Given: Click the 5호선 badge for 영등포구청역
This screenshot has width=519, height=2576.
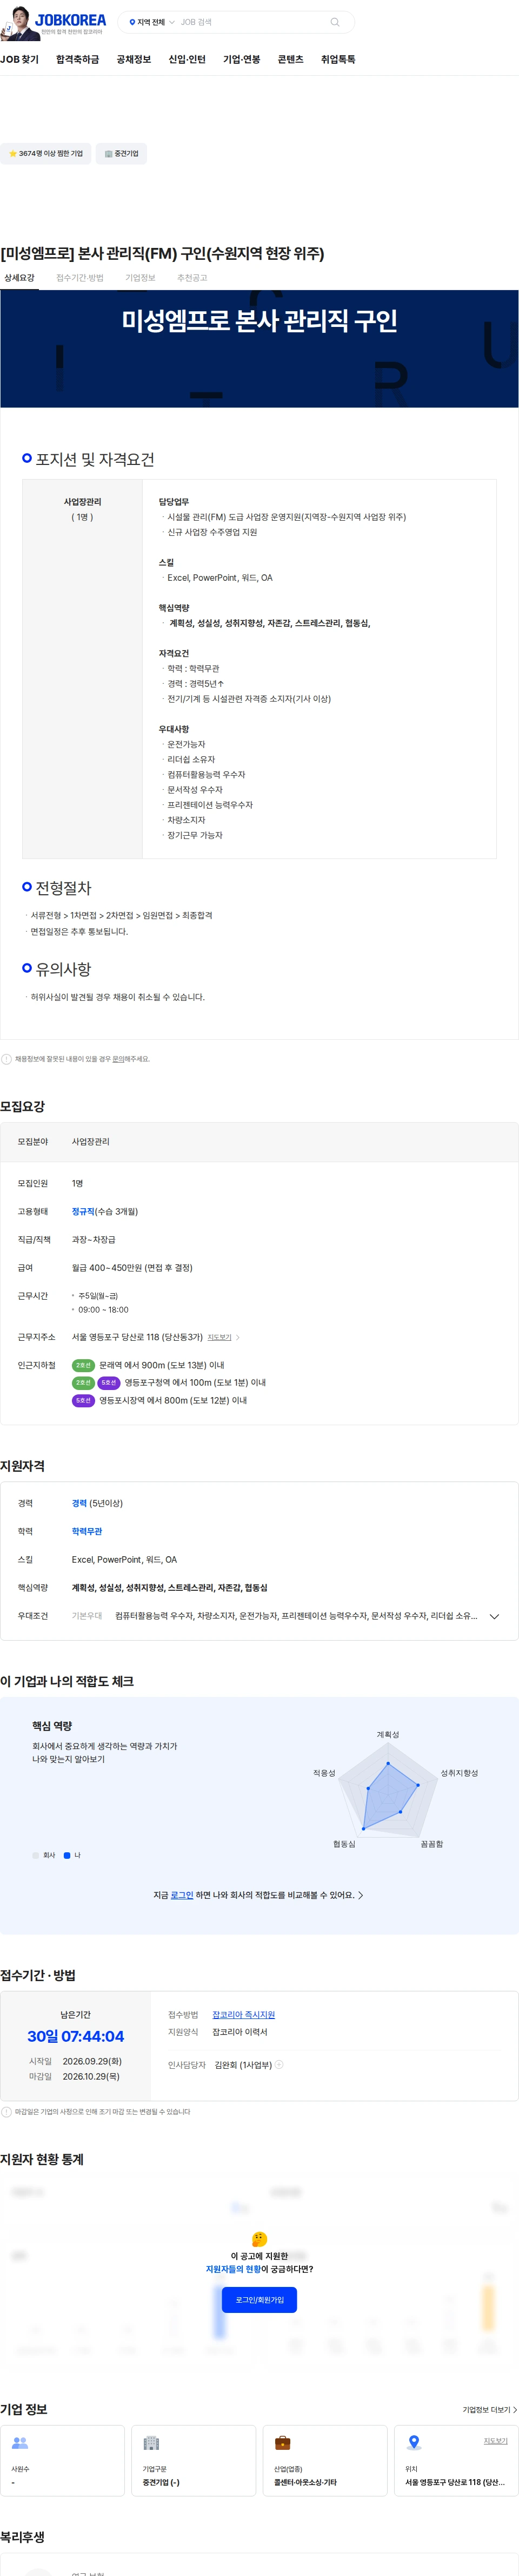Looking at the screenshot, I should tap(109, 1383).
